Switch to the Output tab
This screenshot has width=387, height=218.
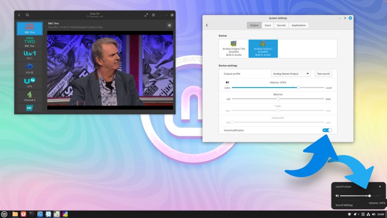(254, 25)
